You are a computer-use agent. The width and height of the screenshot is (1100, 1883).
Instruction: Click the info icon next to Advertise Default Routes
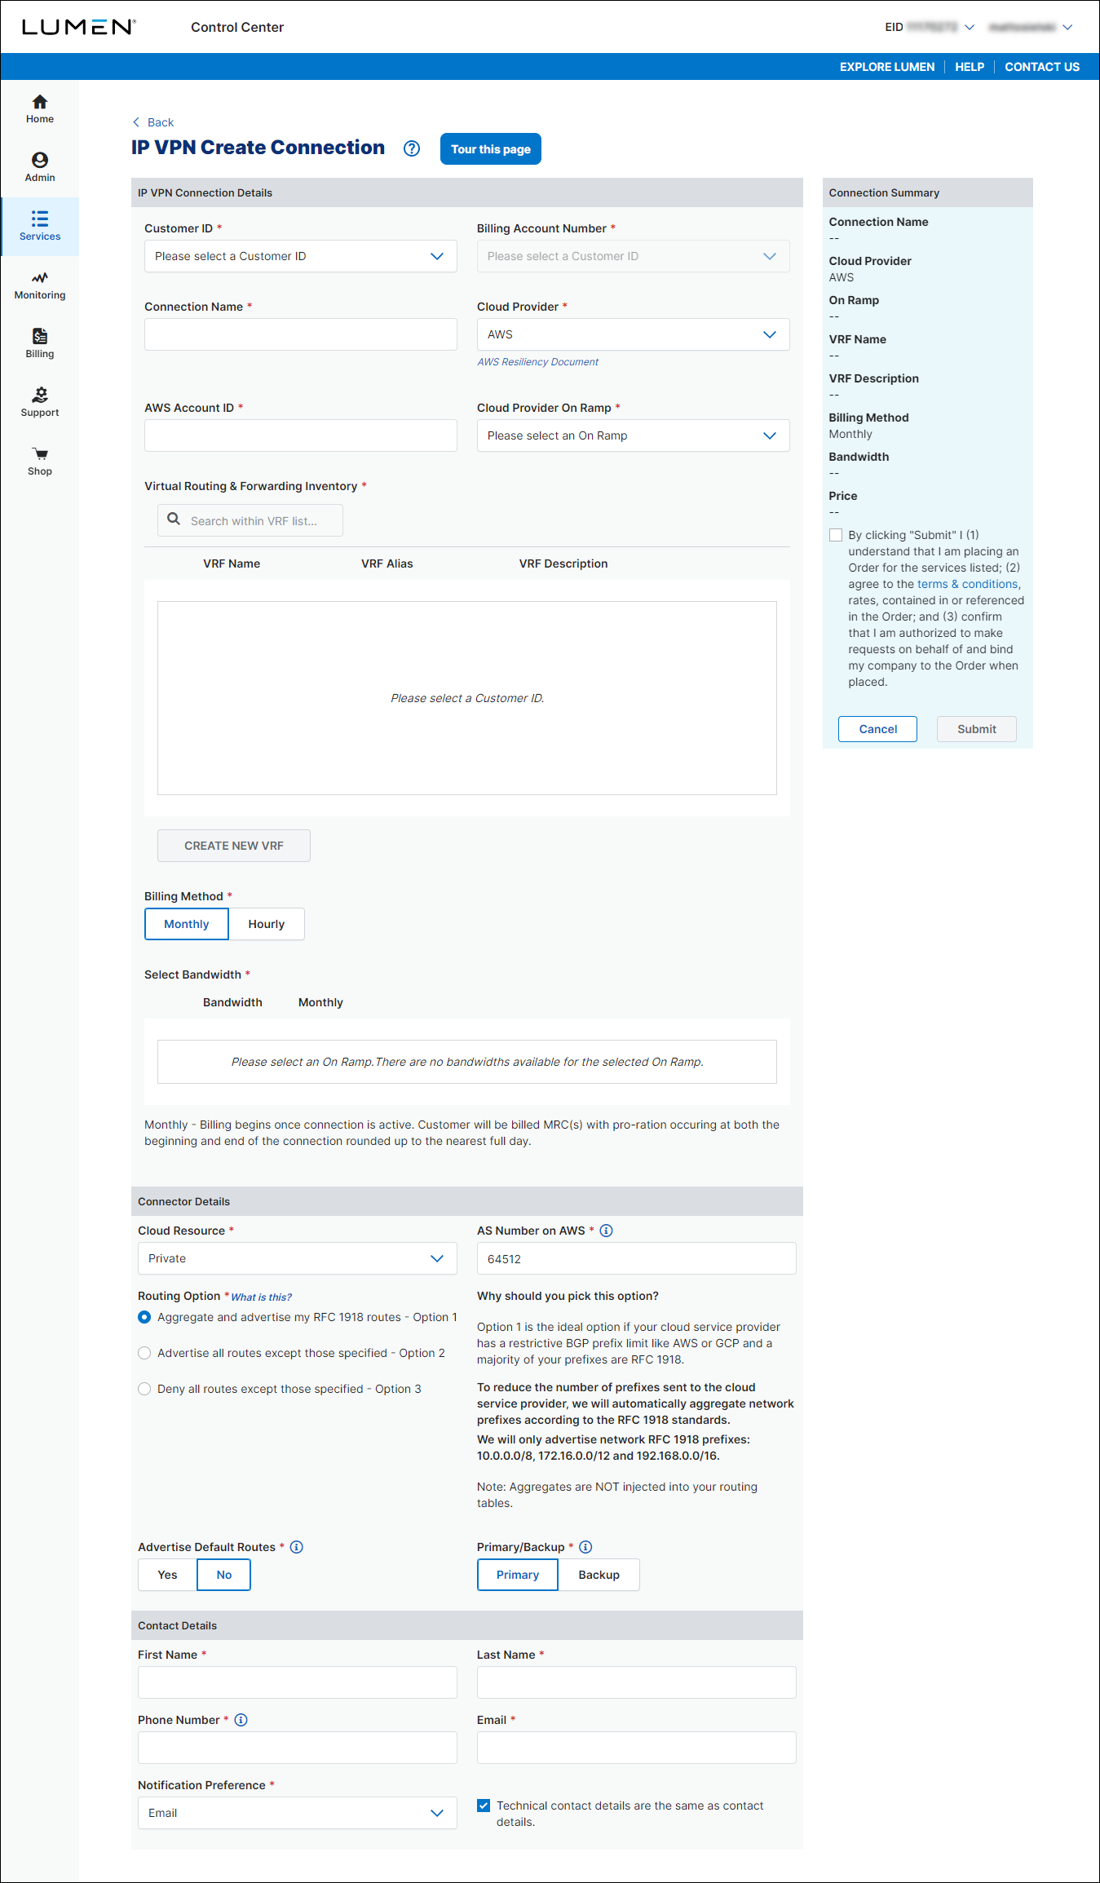297,1547
